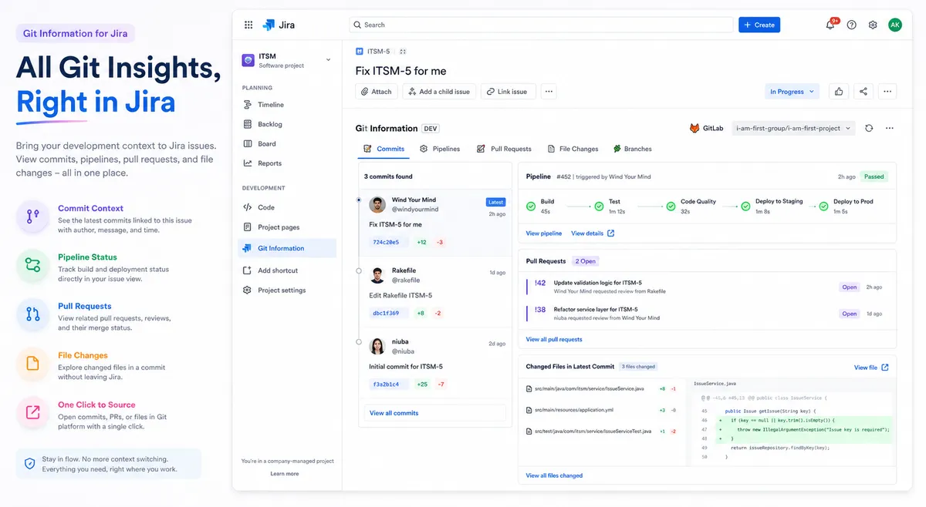Click the Attach button
926x507 pixels.
[x=376, y=91]
